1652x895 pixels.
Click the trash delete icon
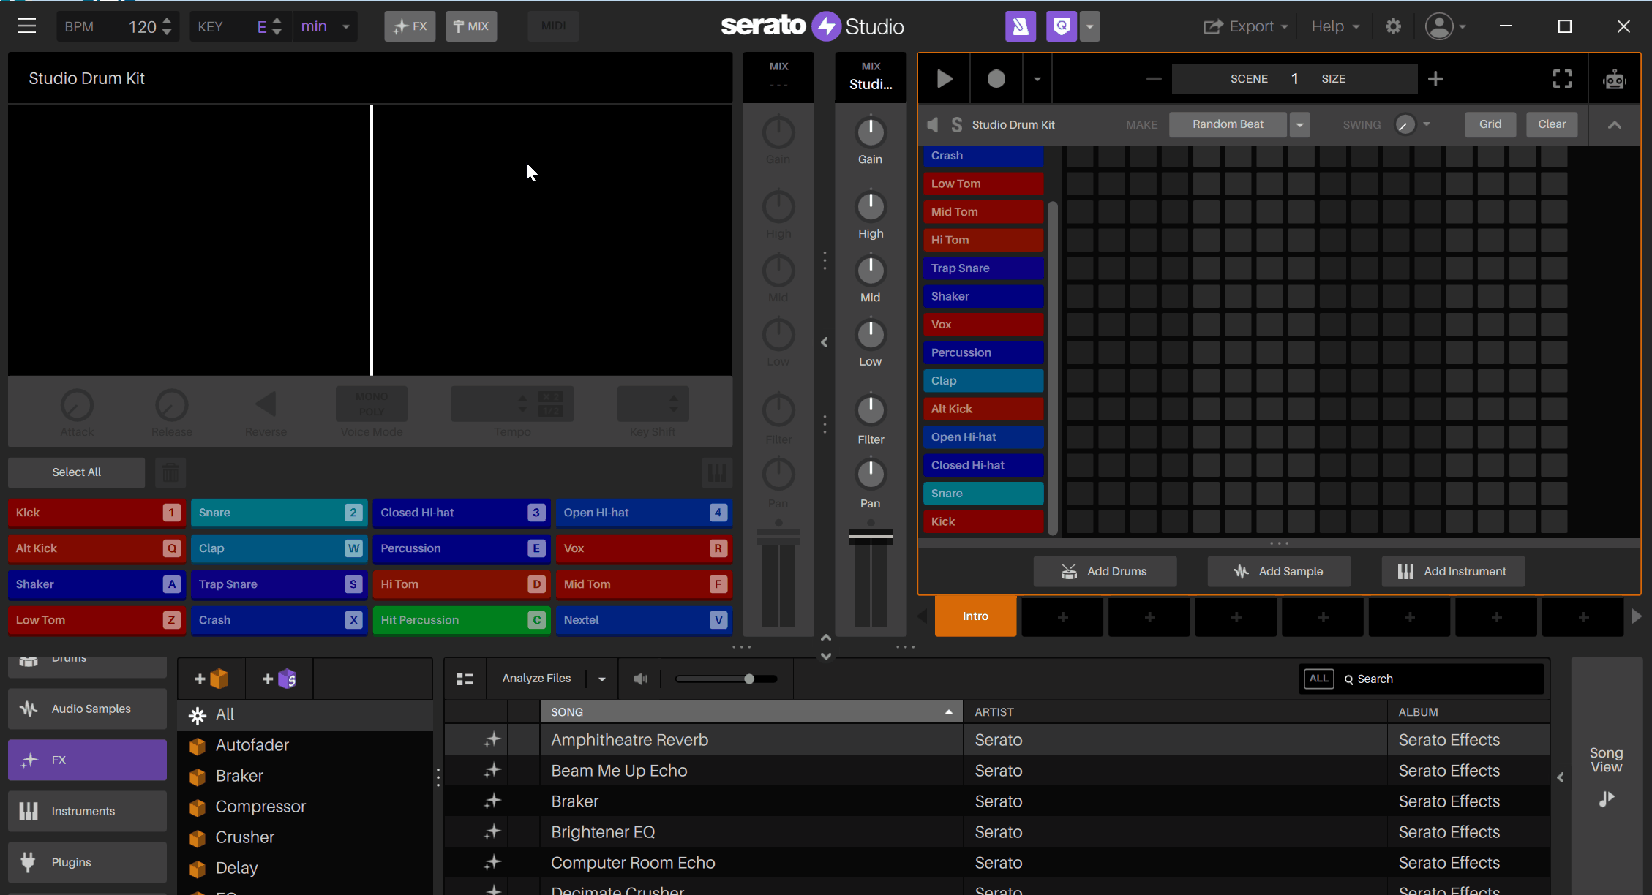[170, 472]
